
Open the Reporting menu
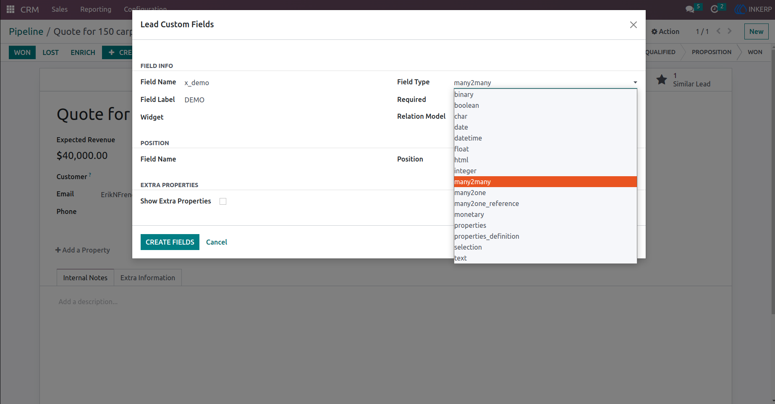(x=96, y=9)
